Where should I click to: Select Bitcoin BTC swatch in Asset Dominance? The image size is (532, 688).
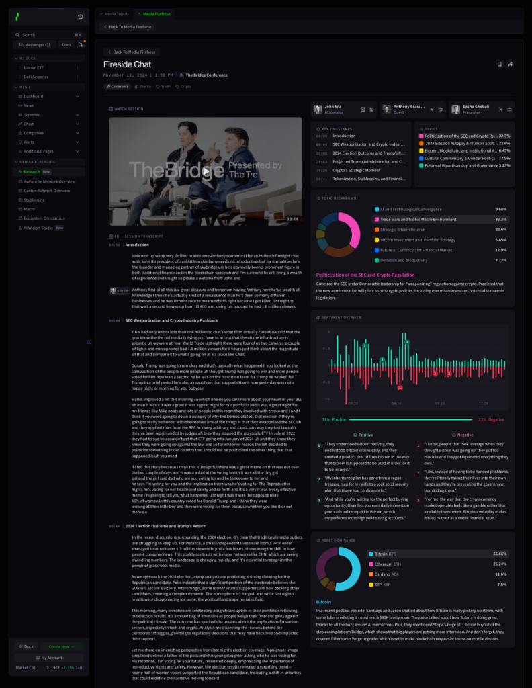[x=371, y=554]
